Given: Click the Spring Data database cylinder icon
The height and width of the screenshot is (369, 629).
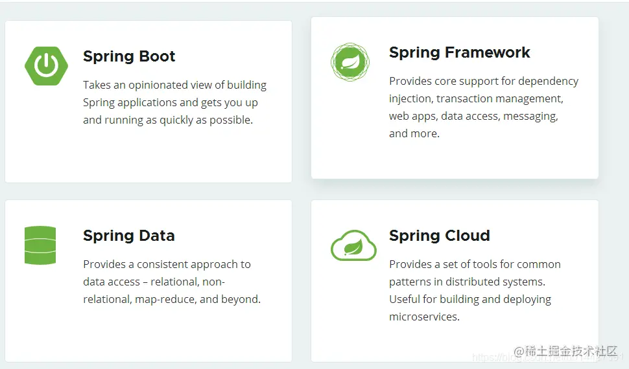Looking at the screenshot, I should tap(40, 245).
